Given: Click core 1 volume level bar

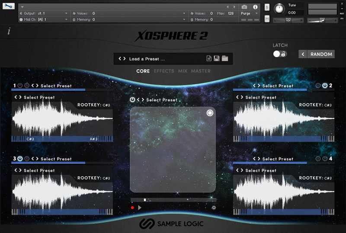Looking at the screenshot, I should click(62, 89).
